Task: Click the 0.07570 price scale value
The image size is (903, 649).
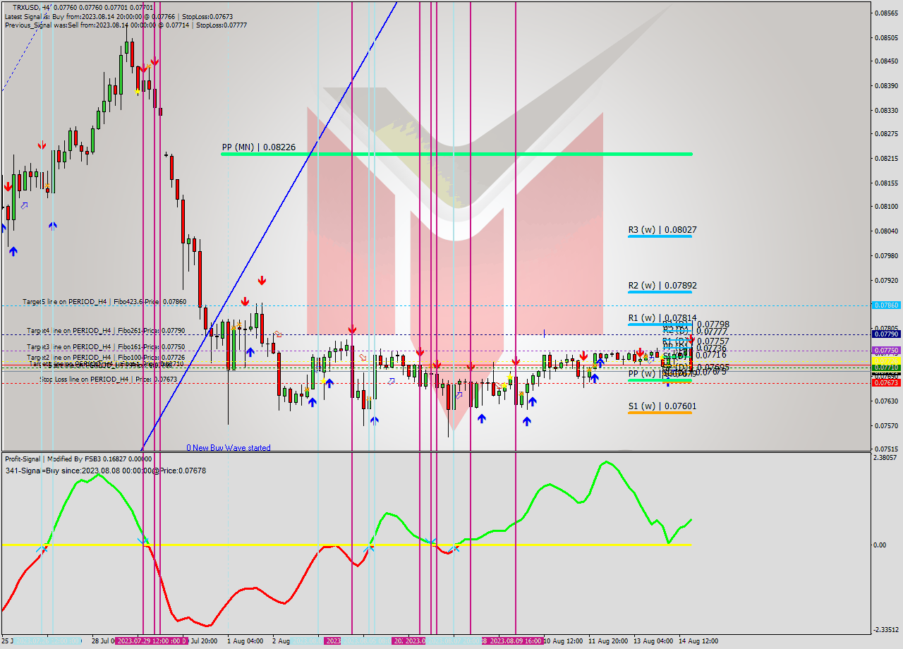Action: pos(886,426)
